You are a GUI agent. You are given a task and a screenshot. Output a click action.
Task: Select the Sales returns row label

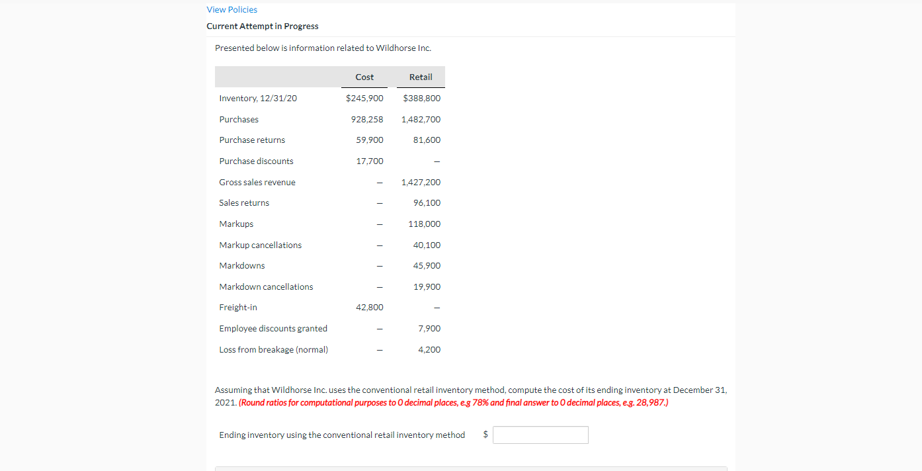coord(244,202)
